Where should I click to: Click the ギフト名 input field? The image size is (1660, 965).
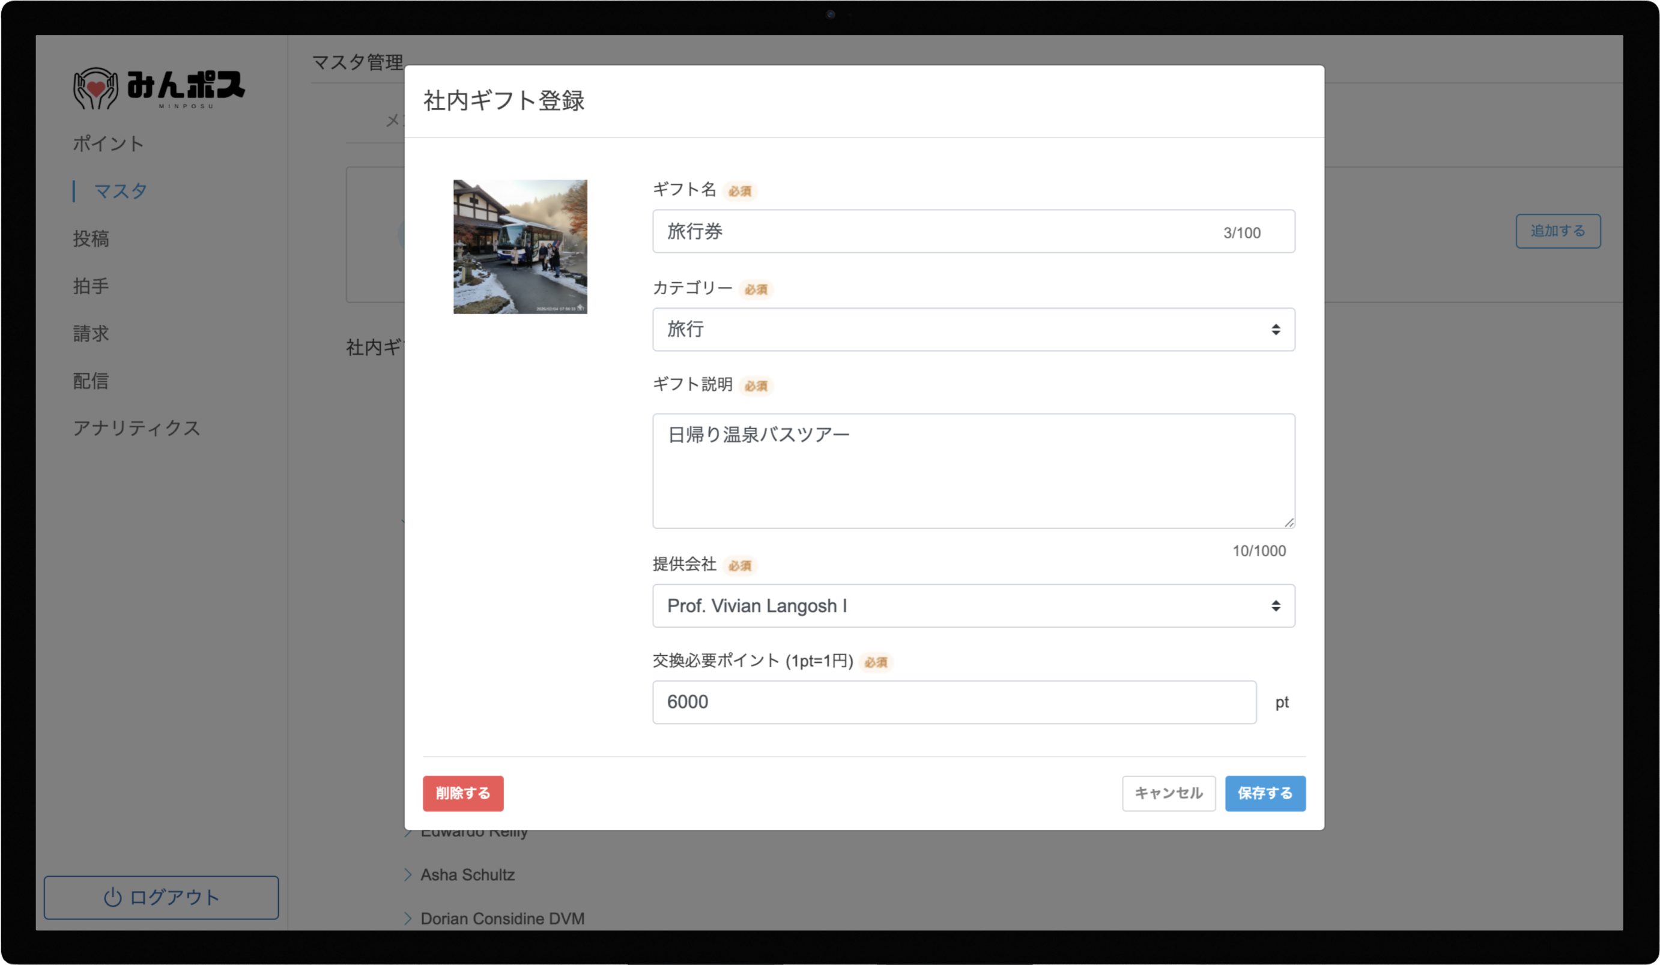[935, 231]
